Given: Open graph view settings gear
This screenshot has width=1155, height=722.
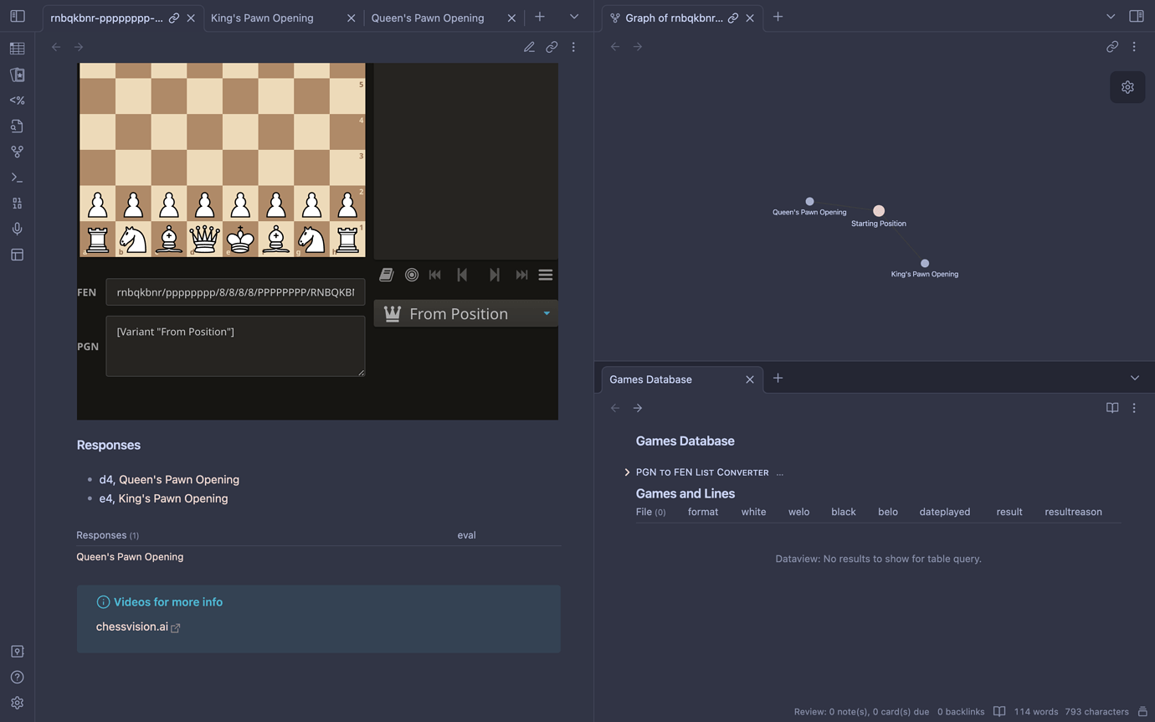Looking at the screenshot, I should tap(1127, 86).
